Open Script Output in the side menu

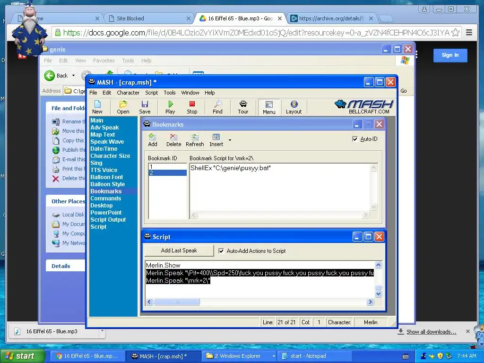108,220
